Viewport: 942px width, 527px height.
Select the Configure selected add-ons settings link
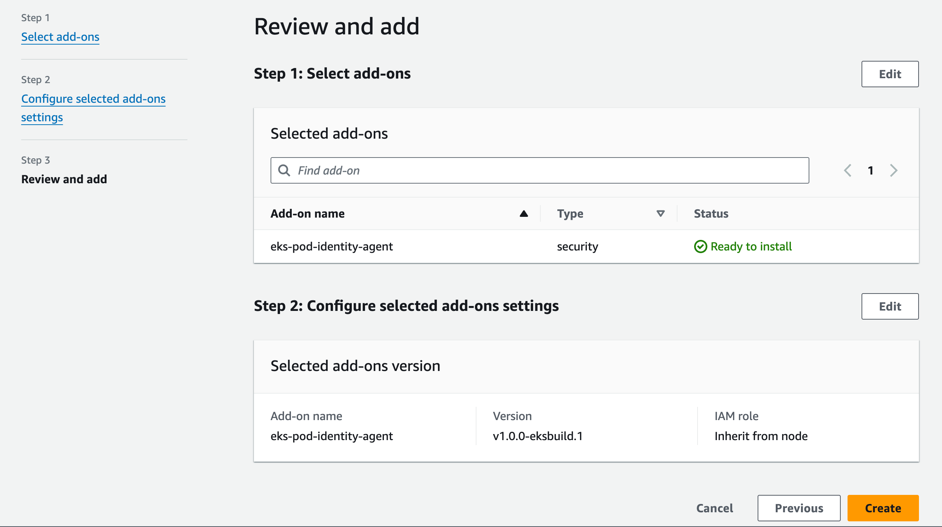[93, 107]
